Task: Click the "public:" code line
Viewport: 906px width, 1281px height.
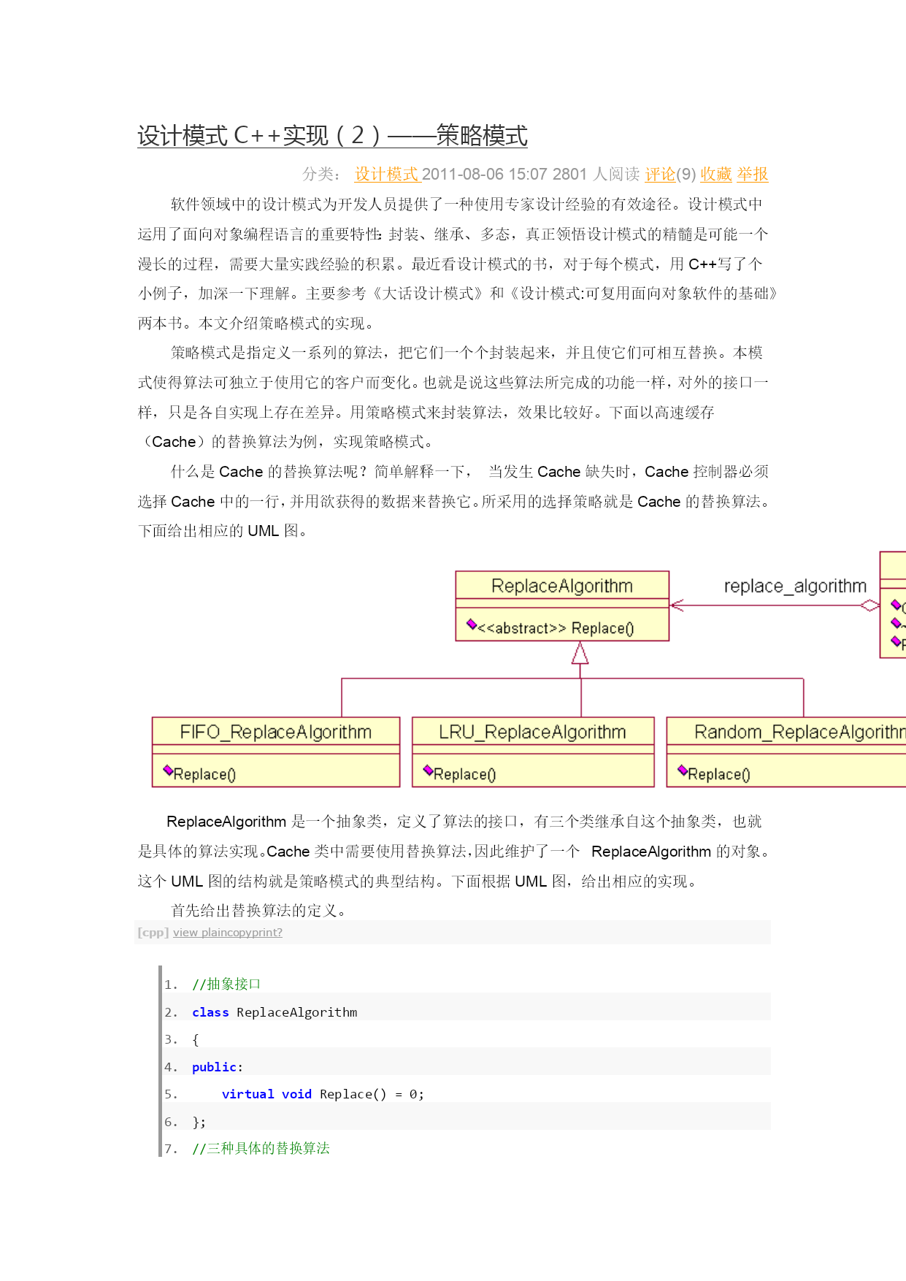Action: click(x=218, y=1067)
